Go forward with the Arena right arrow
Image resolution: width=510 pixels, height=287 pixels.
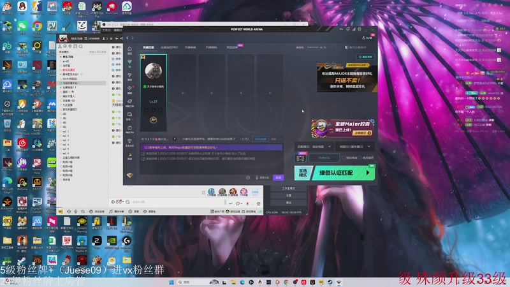point(132,38)
